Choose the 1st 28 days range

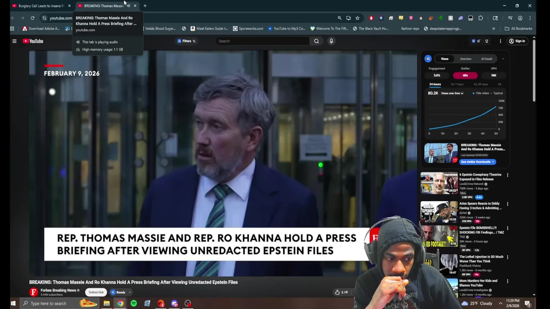(x=480, y=85)
